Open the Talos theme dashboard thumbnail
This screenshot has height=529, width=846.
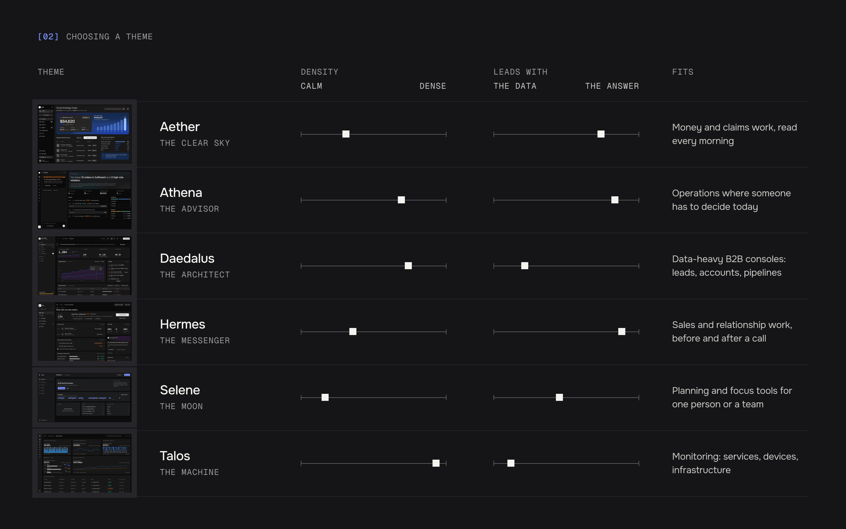(85, 463)
